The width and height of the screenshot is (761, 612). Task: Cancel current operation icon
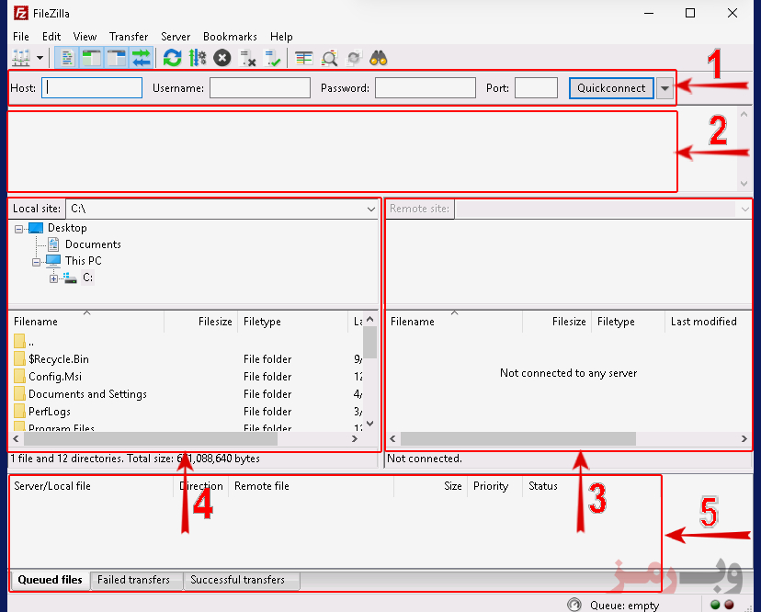click(222, 58)
